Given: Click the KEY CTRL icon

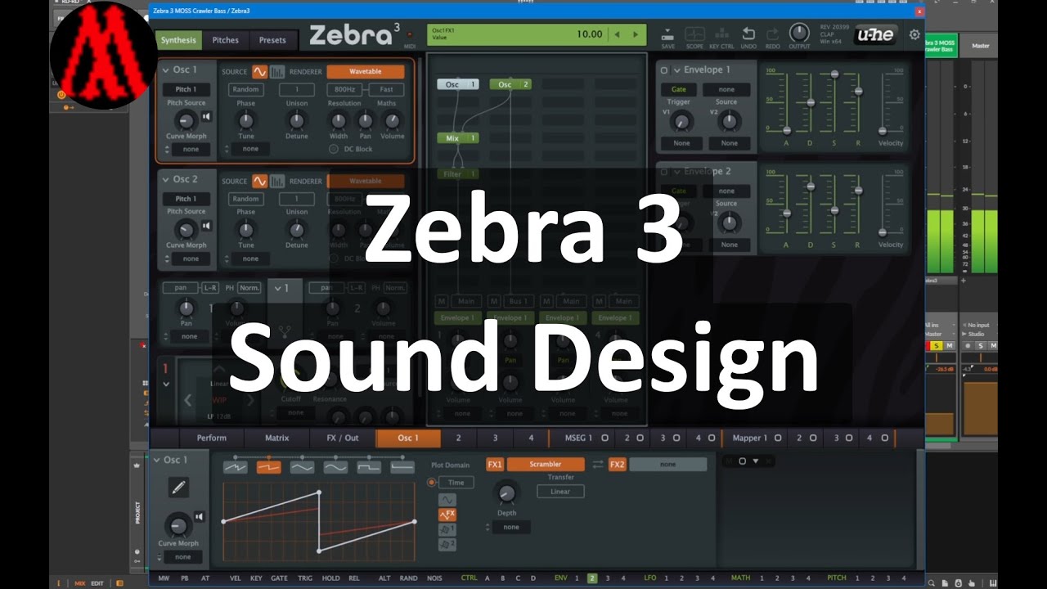Looking at the screenshot, I should point(721,34).
